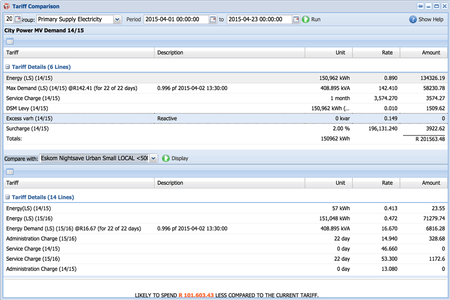Sort by Rate column in top table

376,52
